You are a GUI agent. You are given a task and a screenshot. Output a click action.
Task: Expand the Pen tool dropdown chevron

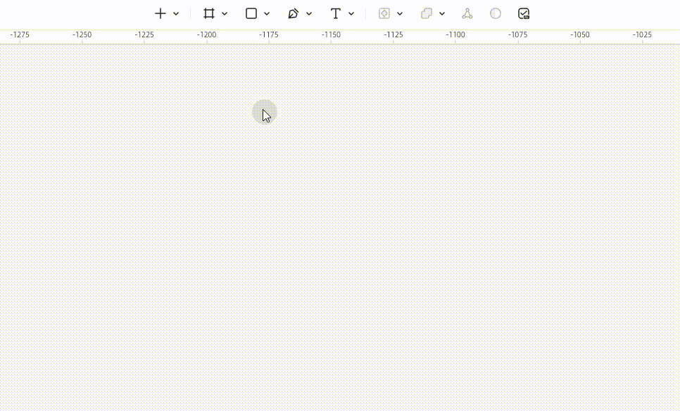(x=309, y=14)
